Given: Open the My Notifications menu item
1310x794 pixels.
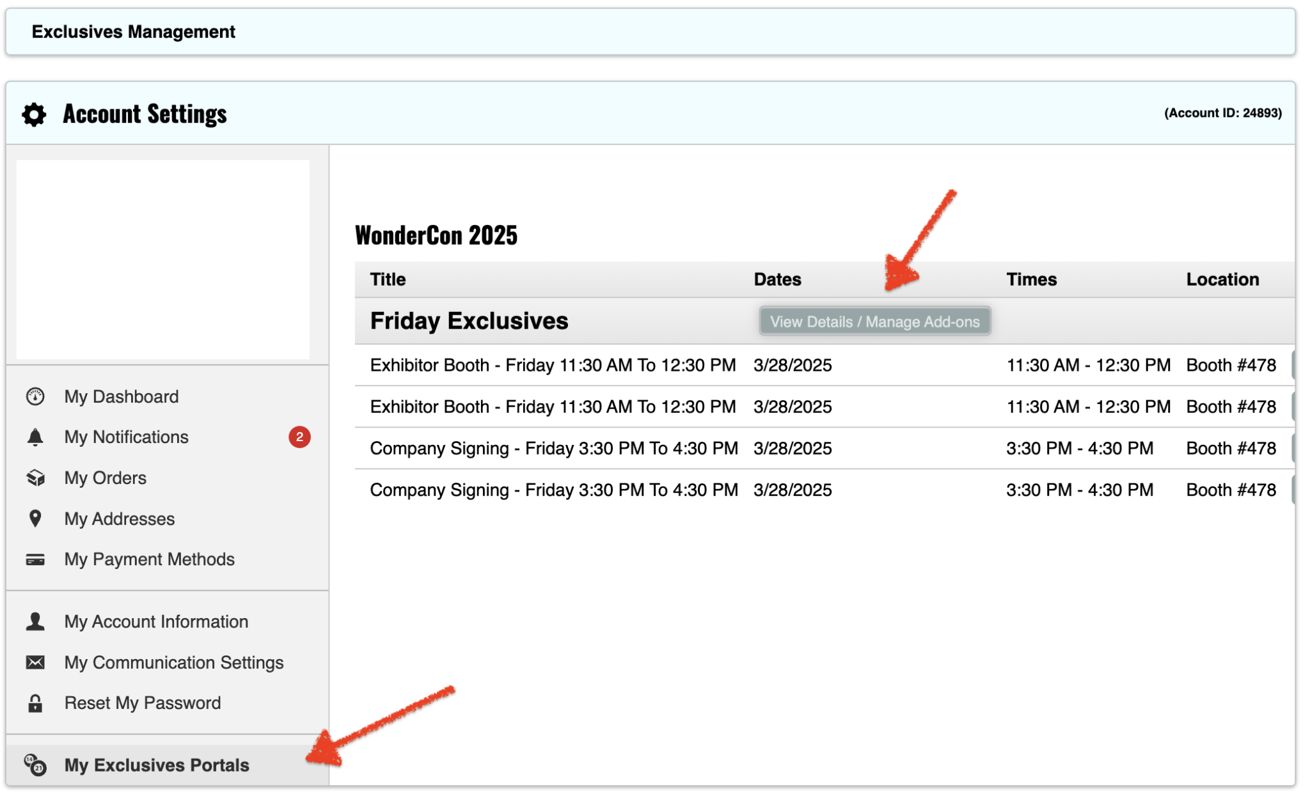Looking at the screenshot, I should (x=126, y=437).
